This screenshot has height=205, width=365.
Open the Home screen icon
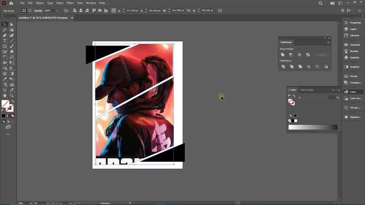click(x=11, y=3)
